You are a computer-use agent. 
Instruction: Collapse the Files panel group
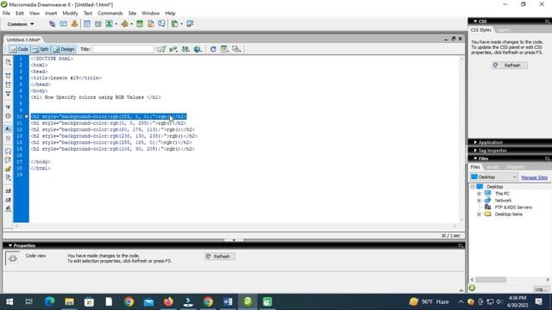click(x=475, y=158)
